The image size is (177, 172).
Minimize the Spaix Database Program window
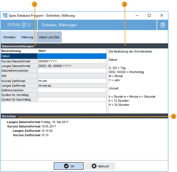coord(137,15)
